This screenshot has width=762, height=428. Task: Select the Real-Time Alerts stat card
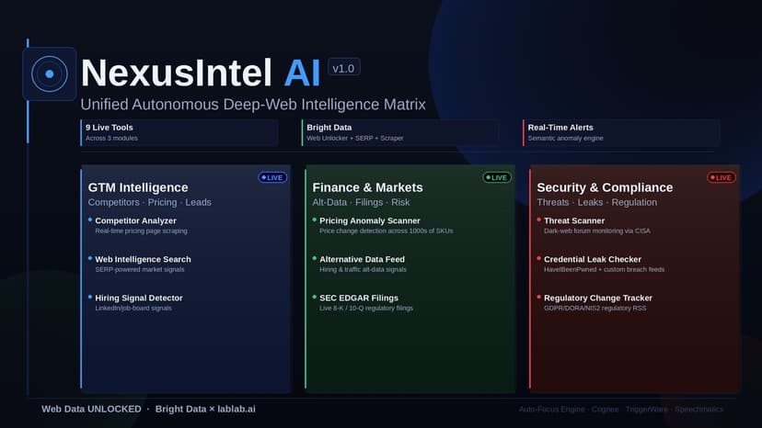621,132
